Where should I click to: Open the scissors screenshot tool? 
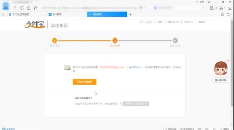pos(221,8)
